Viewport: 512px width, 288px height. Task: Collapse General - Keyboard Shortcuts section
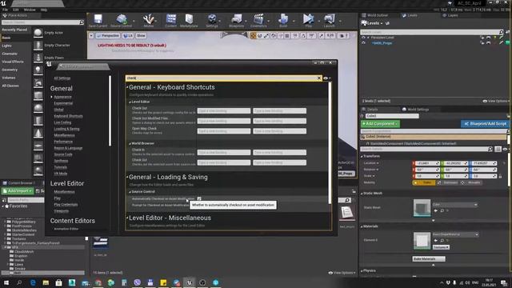(127, 87)
